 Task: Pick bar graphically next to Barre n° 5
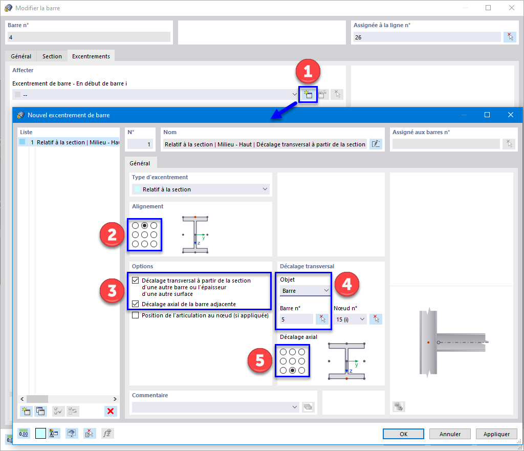click(x=322, y=319)
